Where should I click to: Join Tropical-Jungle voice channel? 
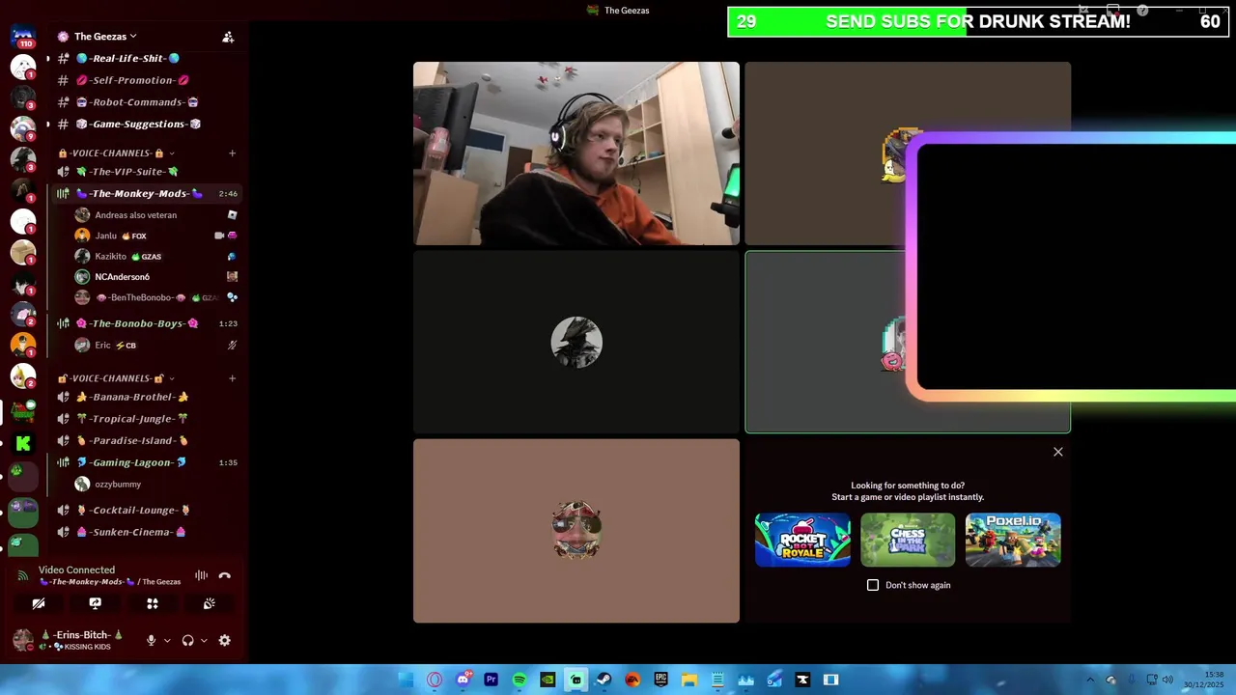145,419
